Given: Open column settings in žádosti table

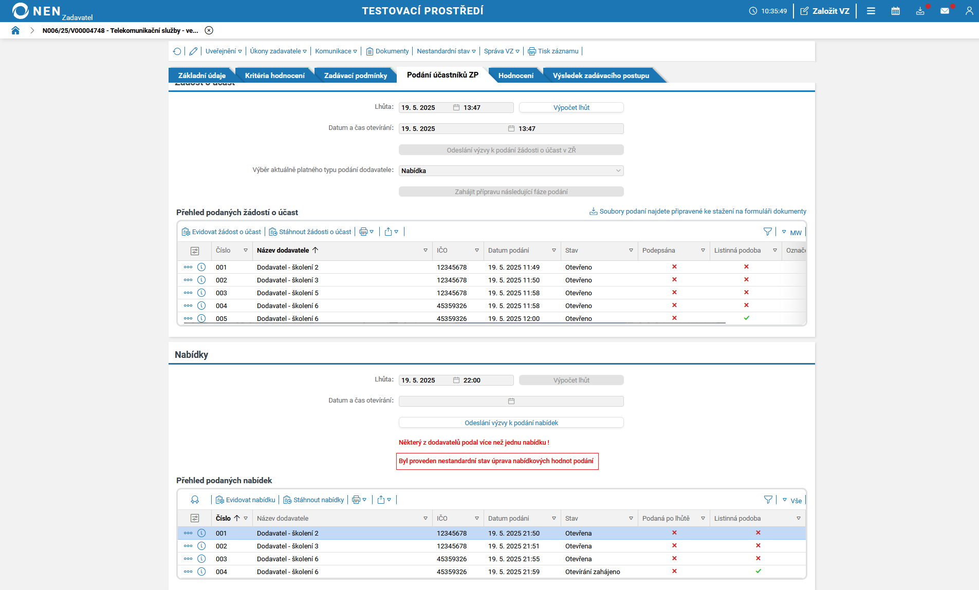Looking at the screenshot, I should (x=195, y=251).
